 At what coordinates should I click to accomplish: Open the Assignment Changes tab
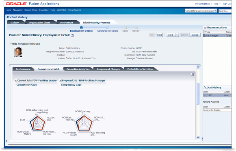click(x=108, y=69)
